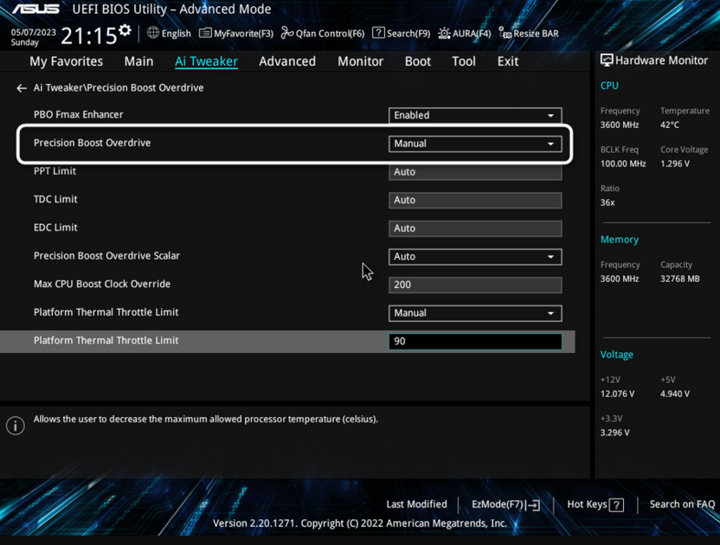
Task: Open the Monitor tab
Action: 360,61
